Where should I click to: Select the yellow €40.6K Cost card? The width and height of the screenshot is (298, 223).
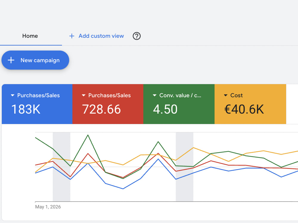click(250, 104)
